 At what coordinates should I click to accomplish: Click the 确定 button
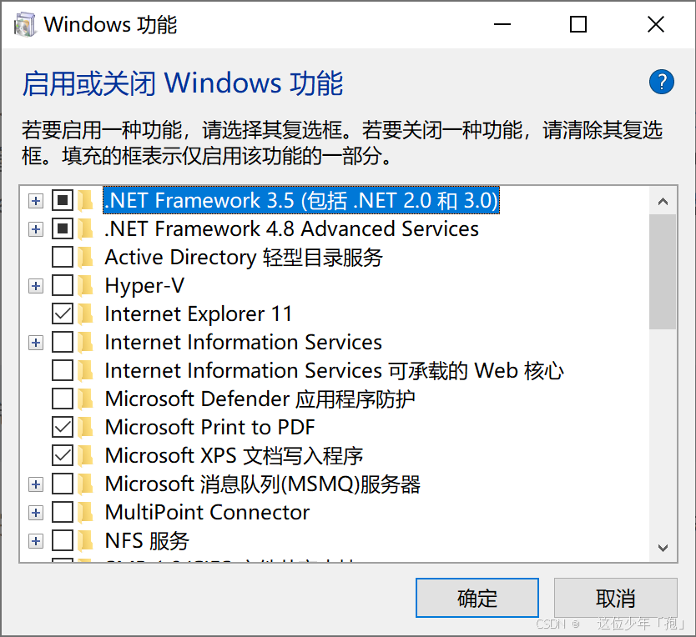pos(477,598)
